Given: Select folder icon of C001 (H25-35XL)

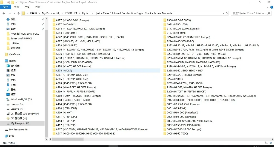Looking at the screenshot, I should pyautogui.click(x=165, y=108).
